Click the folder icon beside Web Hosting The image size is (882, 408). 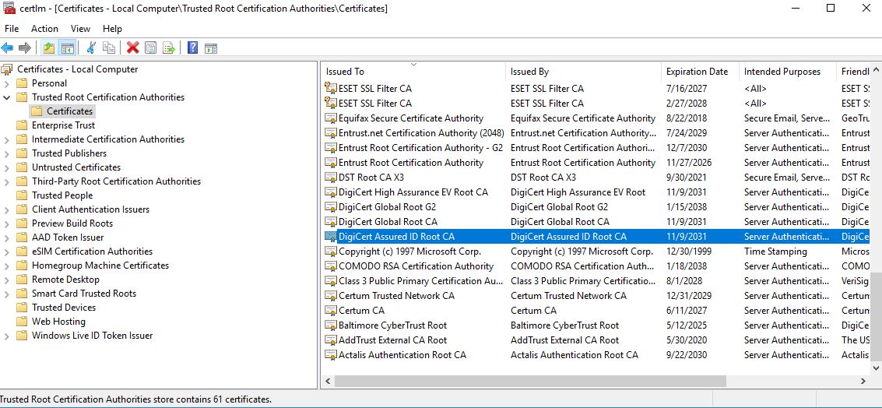(22, 322)
